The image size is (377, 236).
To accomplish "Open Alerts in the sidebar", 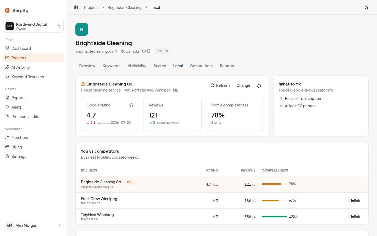I will coord(33,107).
